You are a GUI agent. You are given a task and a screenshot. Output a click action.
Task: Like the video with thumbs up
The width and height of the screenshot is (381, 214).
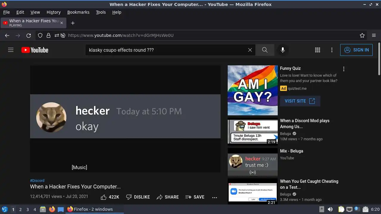(110, 197)
